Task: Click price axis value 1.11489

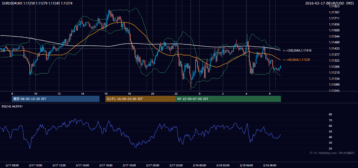Action: (334, 42)
